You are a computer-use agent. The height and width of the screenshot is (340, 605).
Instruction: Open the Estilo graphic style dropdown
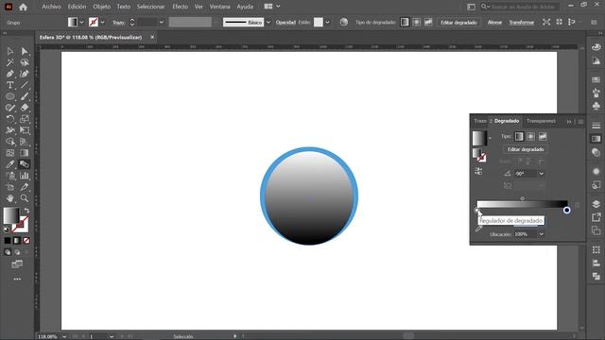(x=328, y=23)
